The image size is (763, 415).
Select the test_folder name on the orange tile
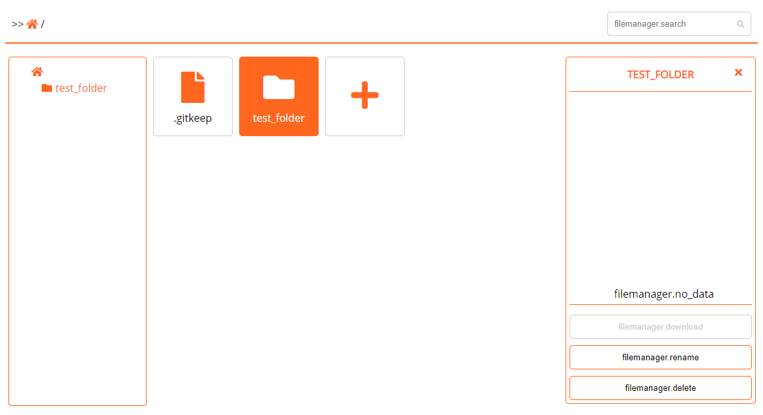pos(279,118)
